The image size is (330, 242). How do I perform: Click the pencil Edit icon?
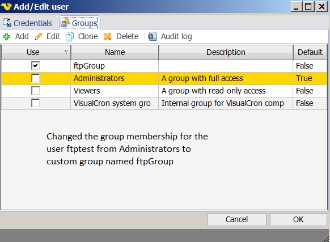click(39, 37)
